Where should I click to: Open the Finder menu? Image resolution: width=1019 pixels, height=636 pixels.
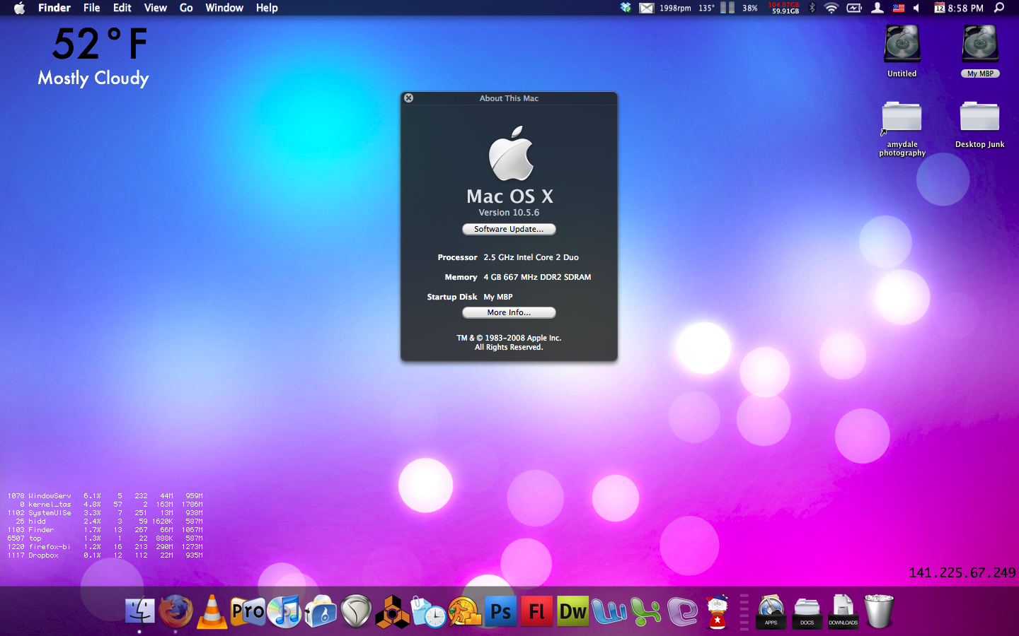click(x=54, y=8)
